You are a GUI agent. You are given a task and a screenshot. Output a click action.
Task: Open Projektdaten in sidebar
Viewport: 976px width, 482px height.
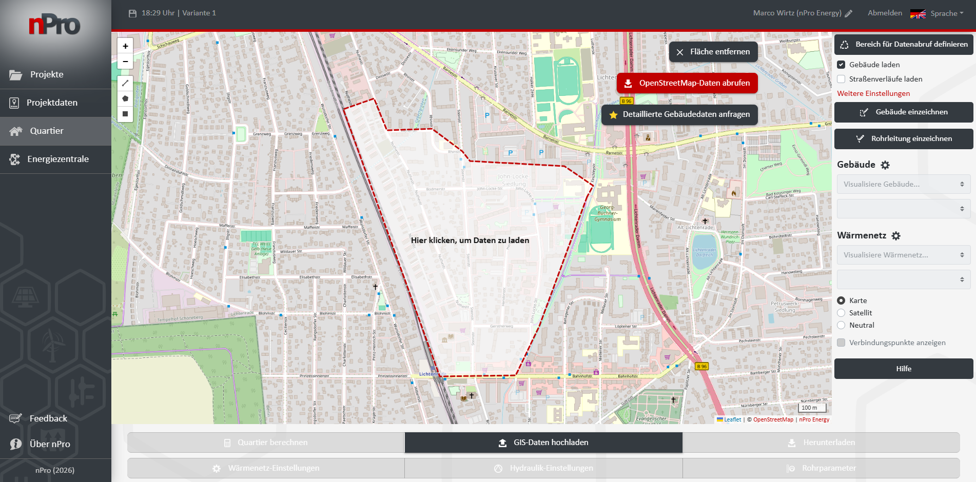(x=52, y=103)
